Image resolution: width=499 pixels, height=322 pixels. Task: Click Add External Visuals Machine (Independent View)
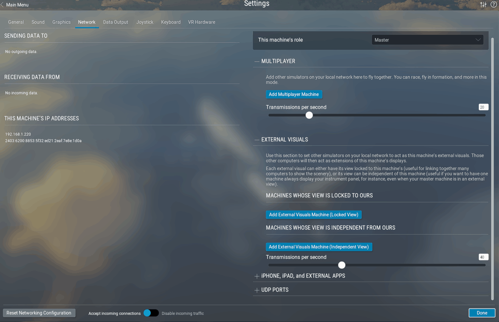coord(319,247)
